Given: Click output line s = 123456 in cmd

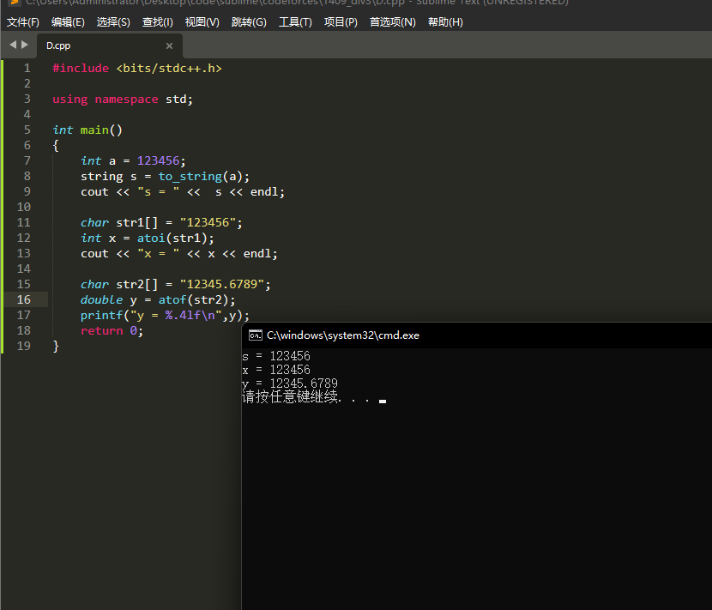Looking at the screenshot, I should click(x=276, y=356).
